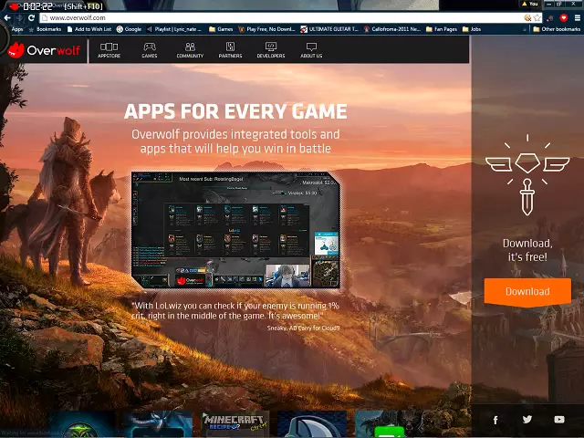This screenshot has height=438, width=584.
Task: Click the browser back arrow
Action: click(7, 17)
